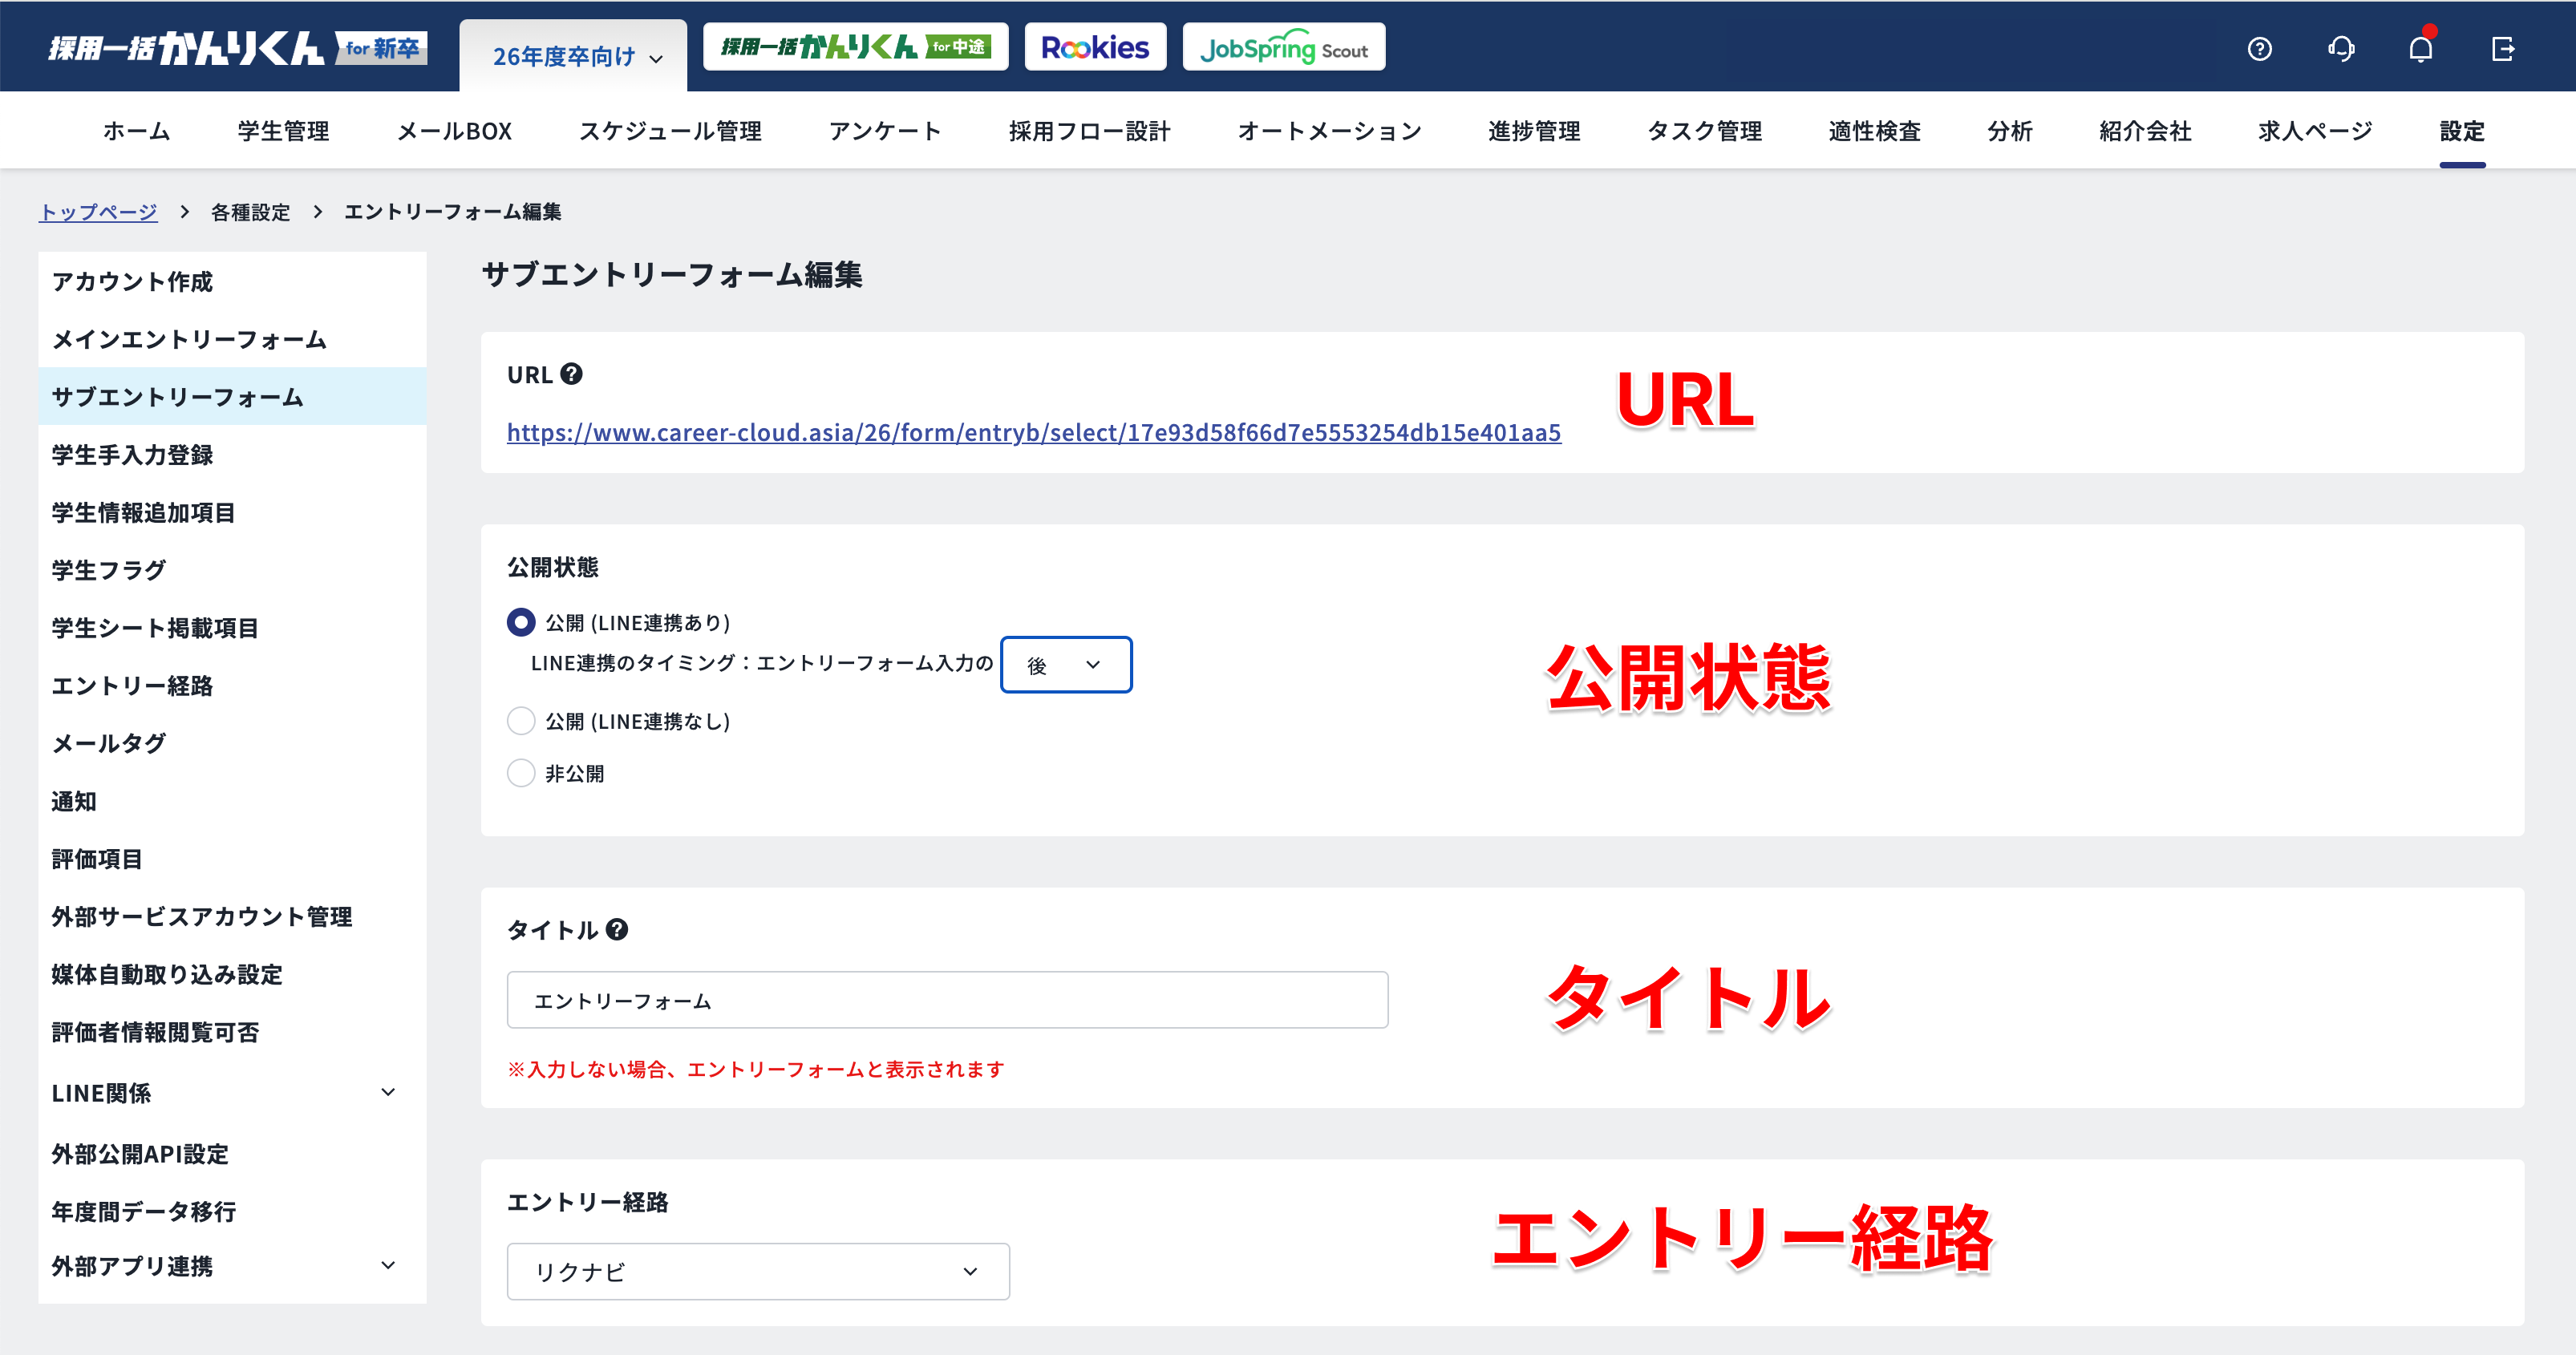Open notifications via the bell icon
Screen dimensions: 2576x1355
[x=2420, y=48]
